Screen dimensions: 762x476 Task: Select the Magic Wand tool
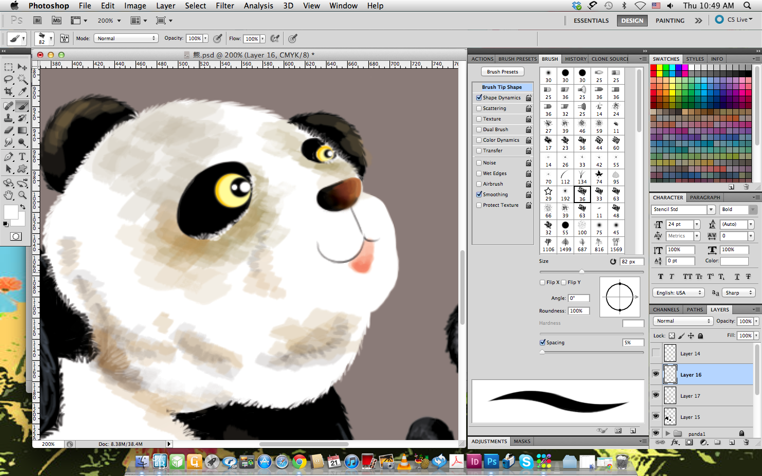(x=22, y=79)
